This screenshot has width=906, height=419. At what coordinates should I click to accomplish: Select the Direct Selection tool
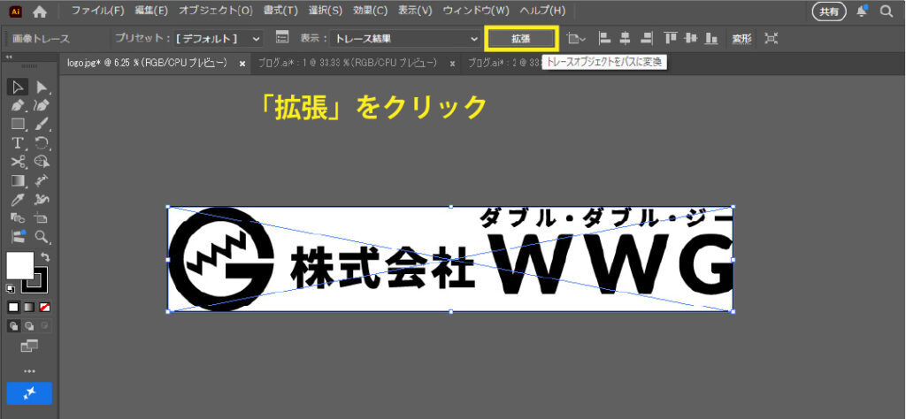click(42, 87)
